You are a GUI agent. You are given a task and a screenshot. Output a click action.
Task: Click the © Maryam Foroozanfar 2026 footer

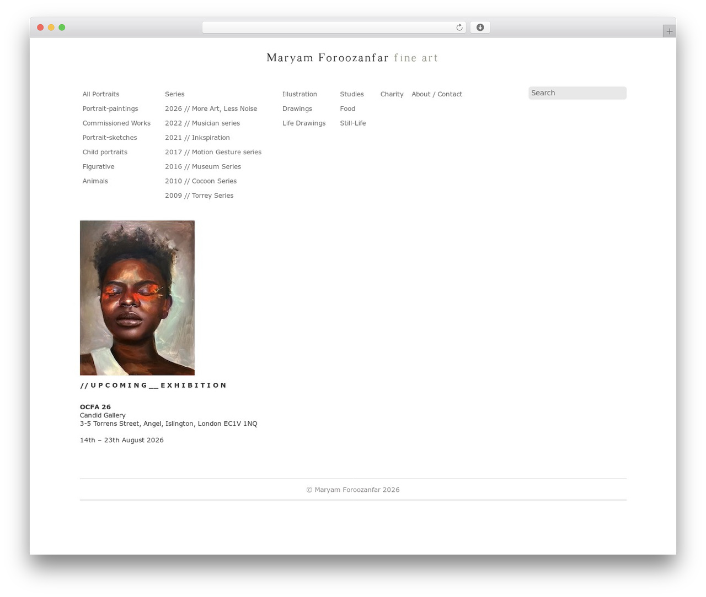point(353,490)
